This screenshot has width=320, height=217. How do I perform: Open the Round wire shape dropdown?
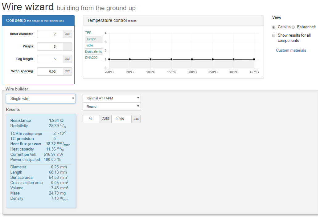(x=112, y=106)
